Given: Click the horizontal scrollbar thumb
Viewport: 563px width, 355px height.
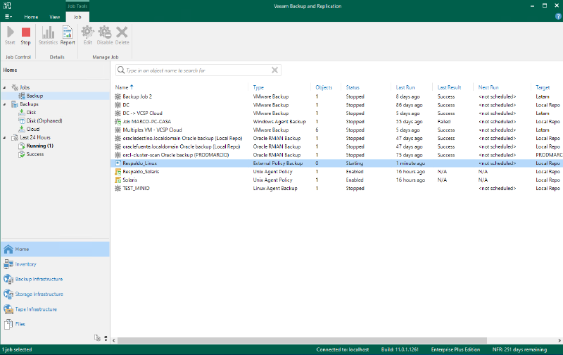Looking at the screenshot, I should point(302,340).
